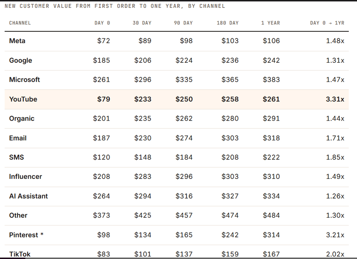
Task: Click the Influencer channel name
Action: click(26, 177)
